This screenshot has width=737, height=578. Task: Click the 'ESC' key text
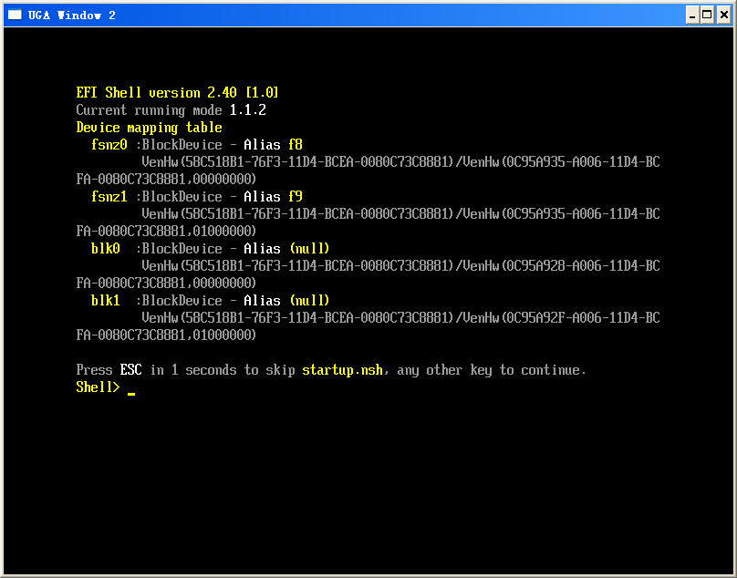(x=130, y=370)
